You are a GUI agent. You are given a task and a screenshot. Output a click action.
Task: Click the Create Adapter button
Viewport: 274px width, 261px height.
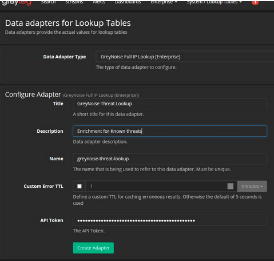pyautogui.click(x=93, y=248)
